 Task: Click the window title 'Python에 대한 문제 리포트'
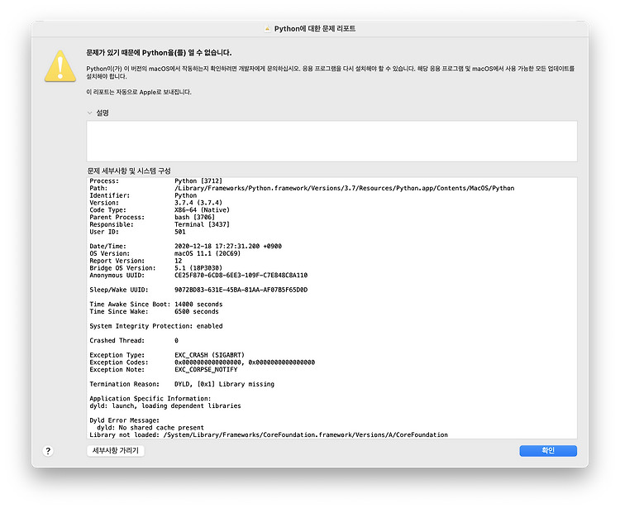[x=315, y=29]
